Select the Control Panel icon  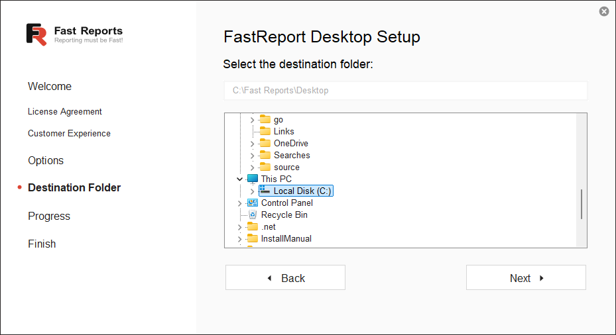253,203
